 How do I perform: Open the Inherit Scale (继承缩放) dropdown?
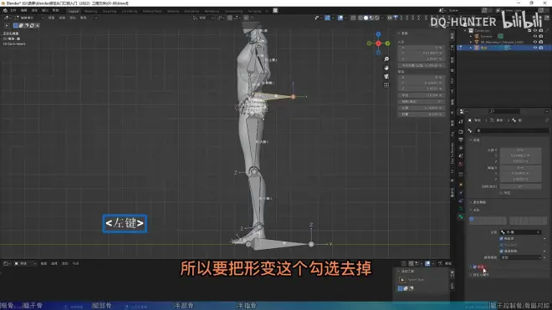(521, 257)
